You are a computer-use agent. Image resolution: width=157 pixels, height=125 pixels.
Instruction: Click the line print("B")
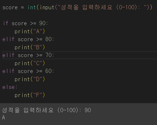pos(30,47)
